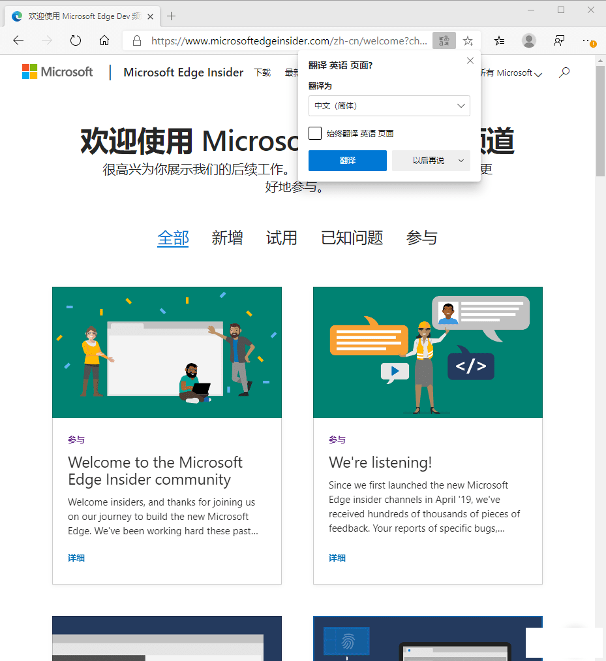Select the 新增 filter tab
Image resolution: width=606 pixels, height=661 pixels.
pyautogui.click(x=227, y=238)
